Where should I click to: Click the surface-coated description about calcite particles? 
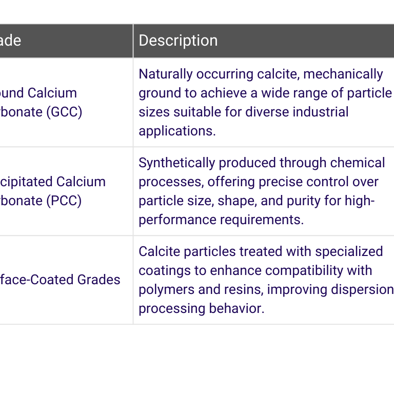click(x=266, y=280)
